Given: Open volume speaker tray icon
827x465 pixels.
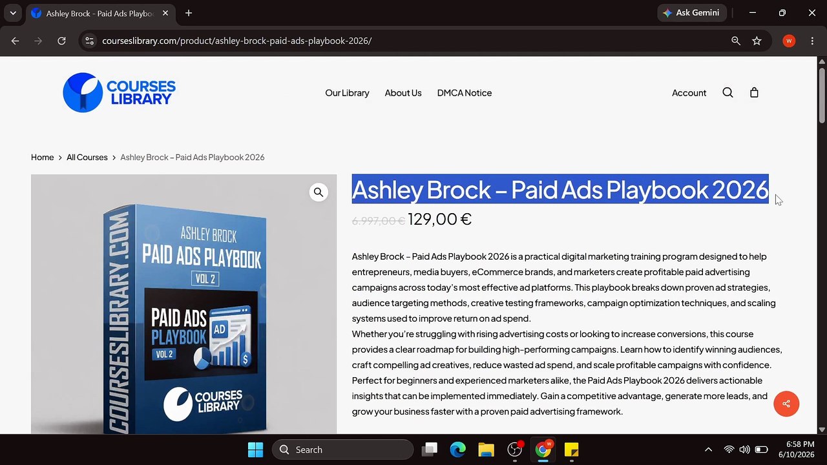Looking at the screenshot, I should coord(745,449).
